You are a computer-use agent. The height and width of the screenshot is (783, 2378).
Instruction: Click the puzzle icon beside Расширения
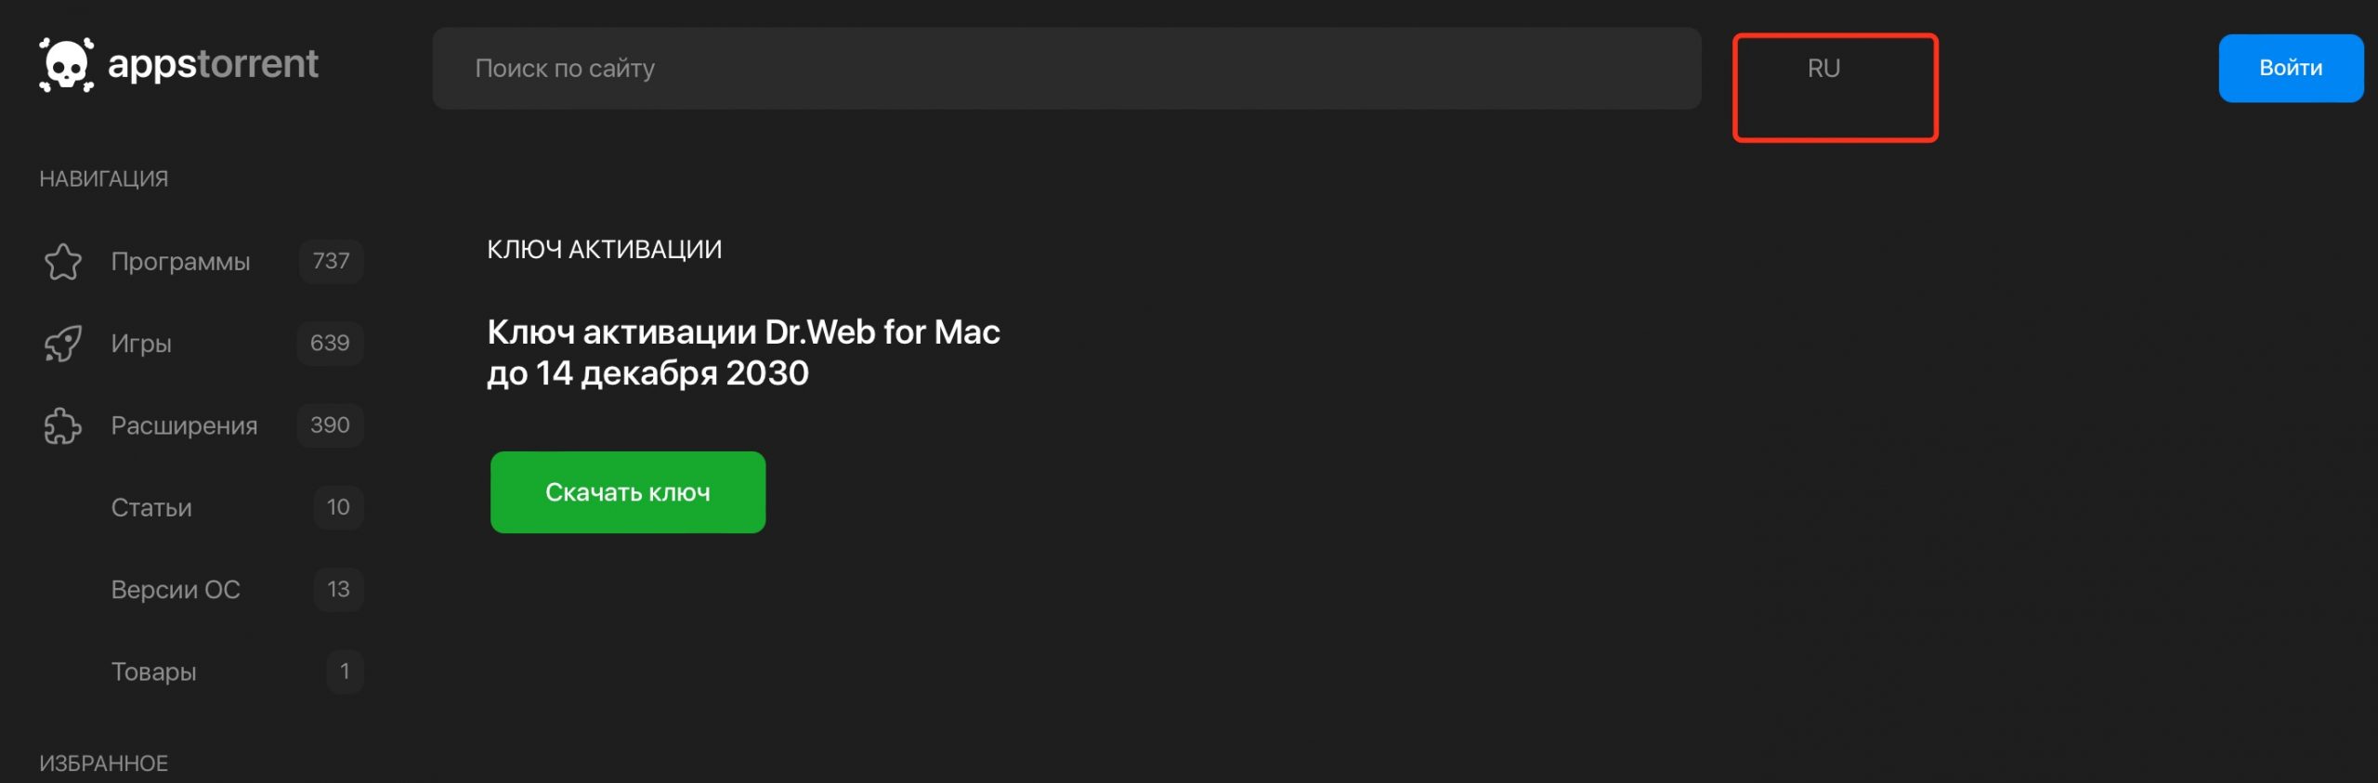point(63,426)
